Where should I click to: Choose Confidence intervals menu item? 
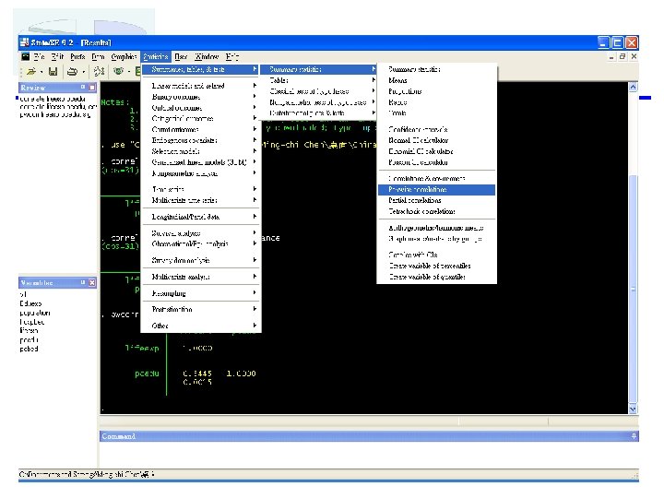coord(436,129)
